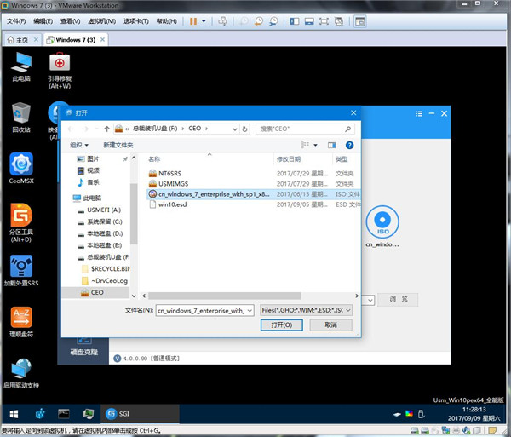Launch 引导修复 (Alt+W) desktop icon
Viewport: 511px width, 437px height.
pos(60,71)
